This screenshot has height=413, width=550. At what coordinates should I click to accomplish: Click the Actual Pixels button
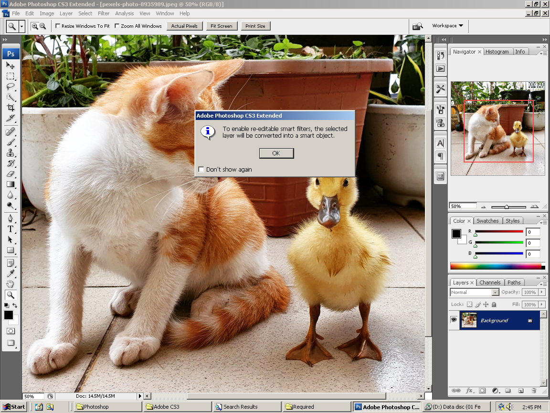pos(184,26)
